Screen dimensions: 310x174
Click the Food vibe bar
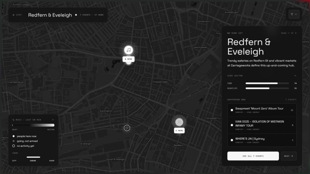click(x=267, y=83)
